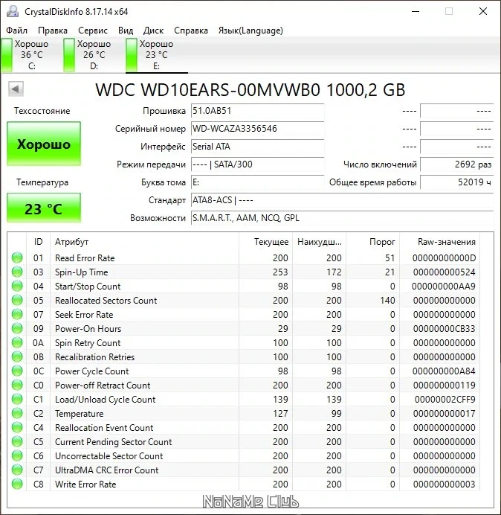This screenshot has height=515, width=501.
Task: Select the Write Error Rate attribute name
Action: [x=85, y=484]
